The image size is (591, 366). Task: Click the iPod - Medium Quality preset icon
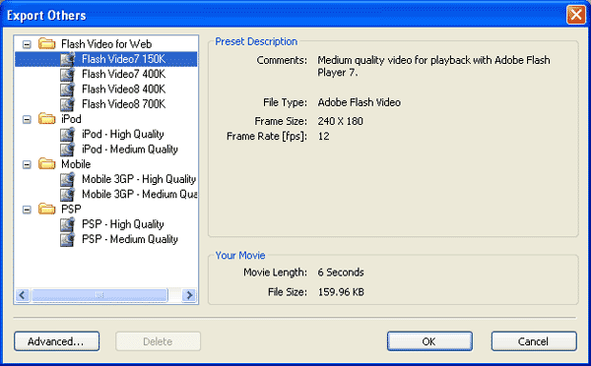(x=67, y=150)
